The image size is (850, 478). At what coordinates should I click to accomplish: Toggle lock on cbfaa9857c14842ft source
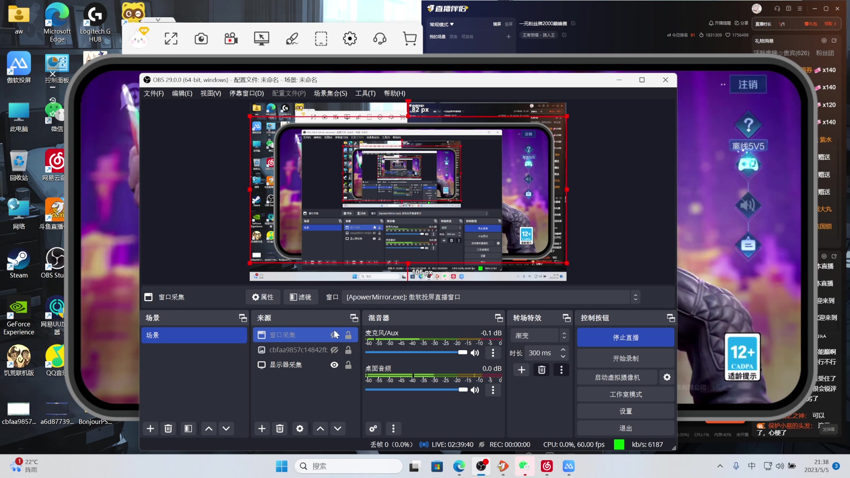coord(348,350)
